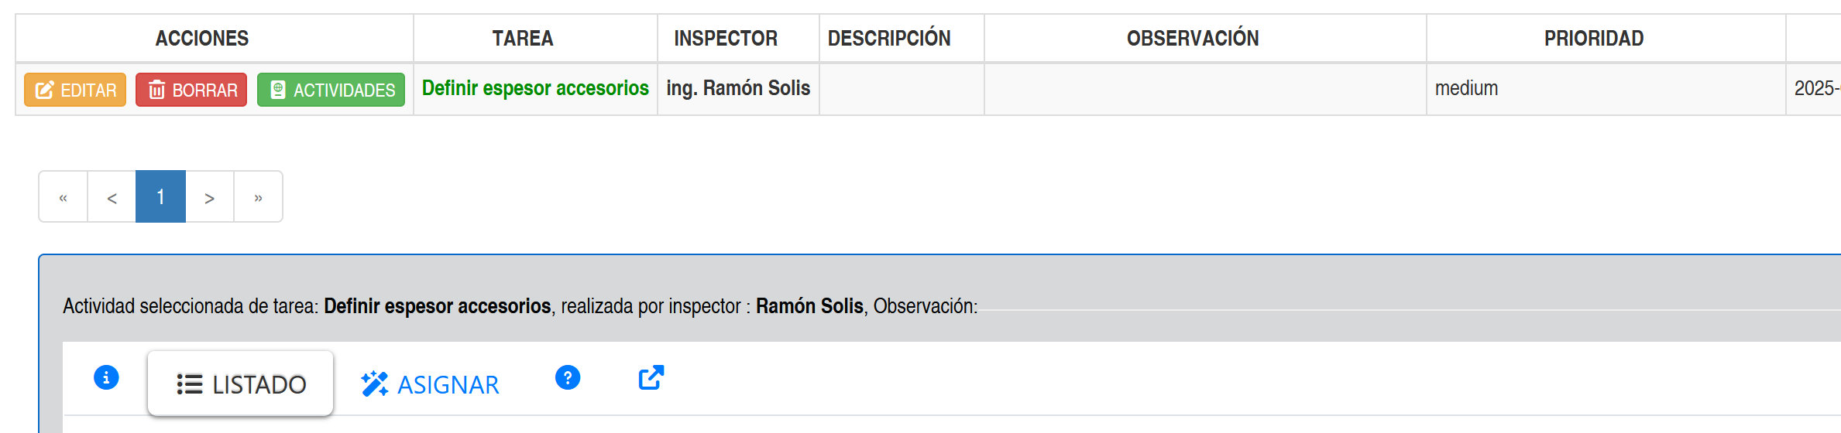Click the PRIORIDAD column header

click(1594, 38)
